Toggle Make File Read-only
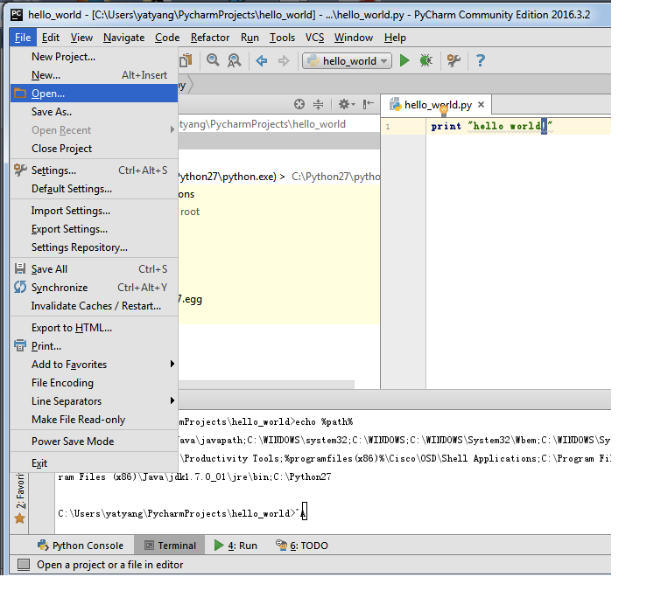This screenshot has width=661, height=598. click(94, 419)
